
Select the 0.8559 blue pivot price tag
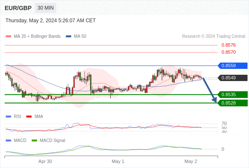(x=233, y=66)
